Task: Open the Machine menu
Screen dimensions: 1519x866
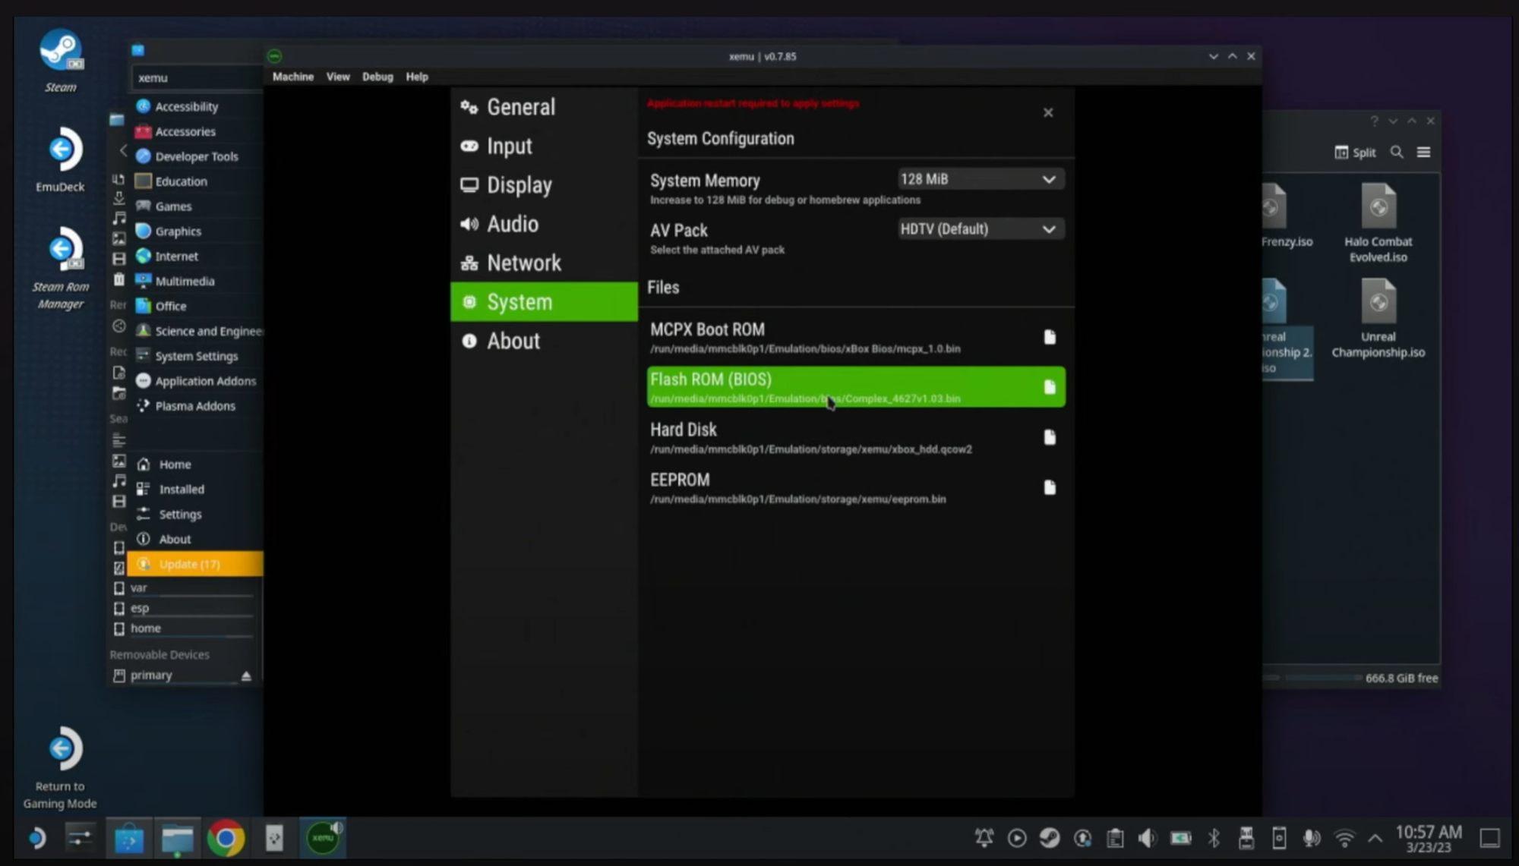Action: (292, 77)
